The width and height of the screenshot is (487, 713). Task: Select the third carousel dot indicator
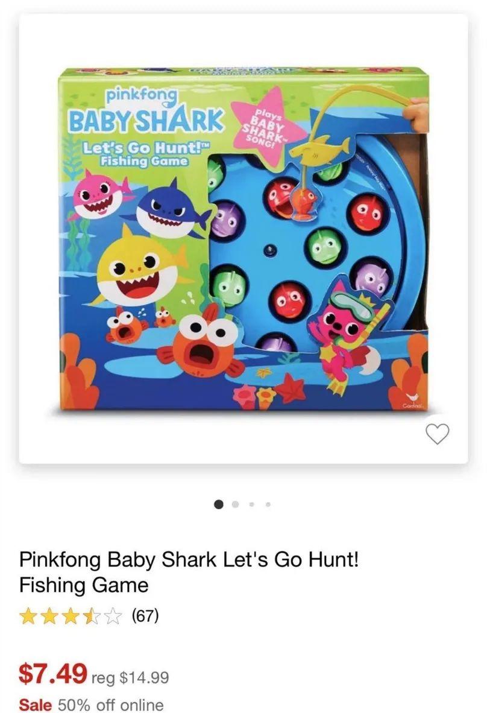coord(252,504)
